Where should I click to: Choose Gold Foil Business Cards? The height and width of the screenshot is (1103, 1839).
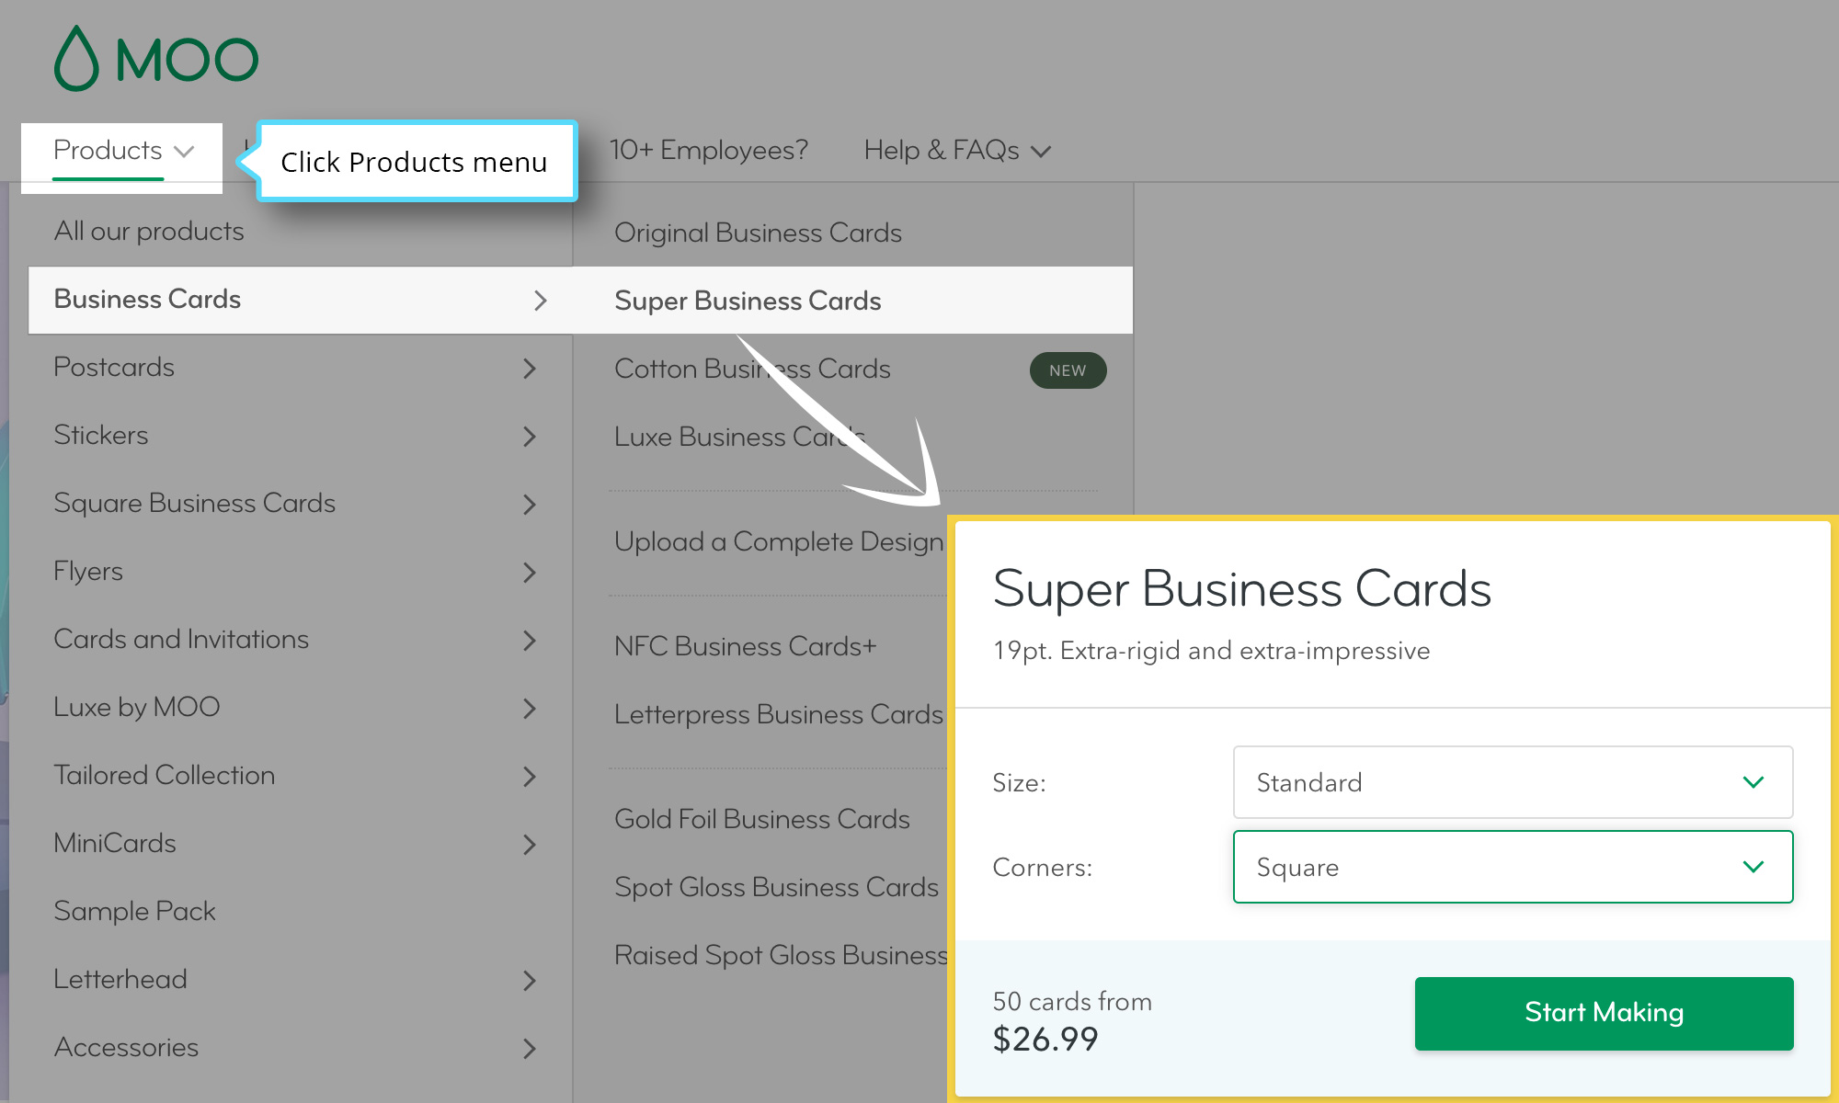tap(762, 819)
